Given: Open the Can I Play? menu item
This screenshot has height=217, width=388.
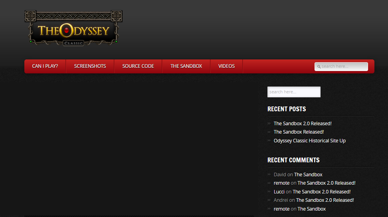Looking at the screenshot, I should 45,66.
